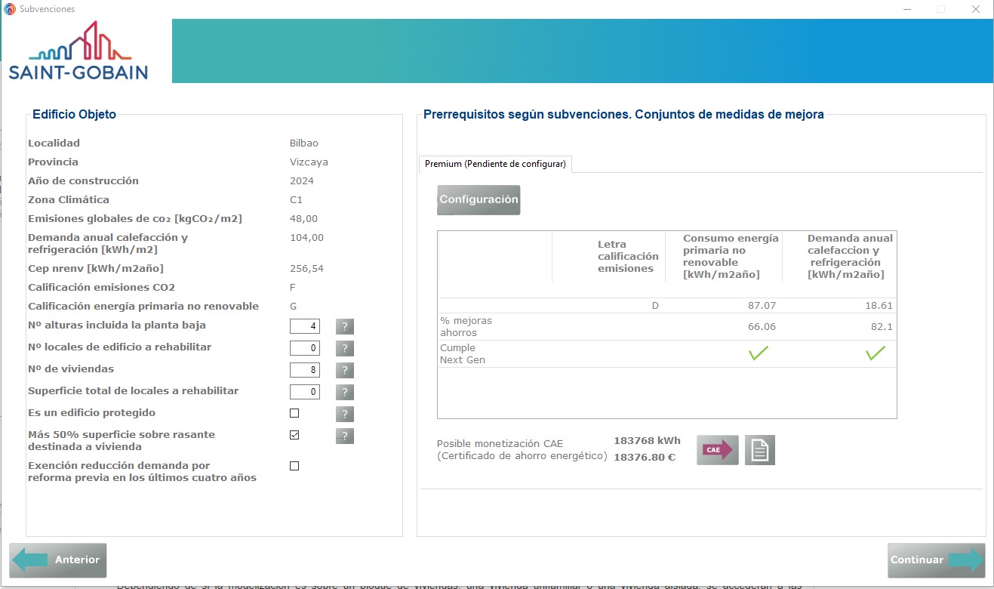Click help icon for Nº alturas incluida planta baja
This screenshot has width=994, height=589.
[344, 326]
